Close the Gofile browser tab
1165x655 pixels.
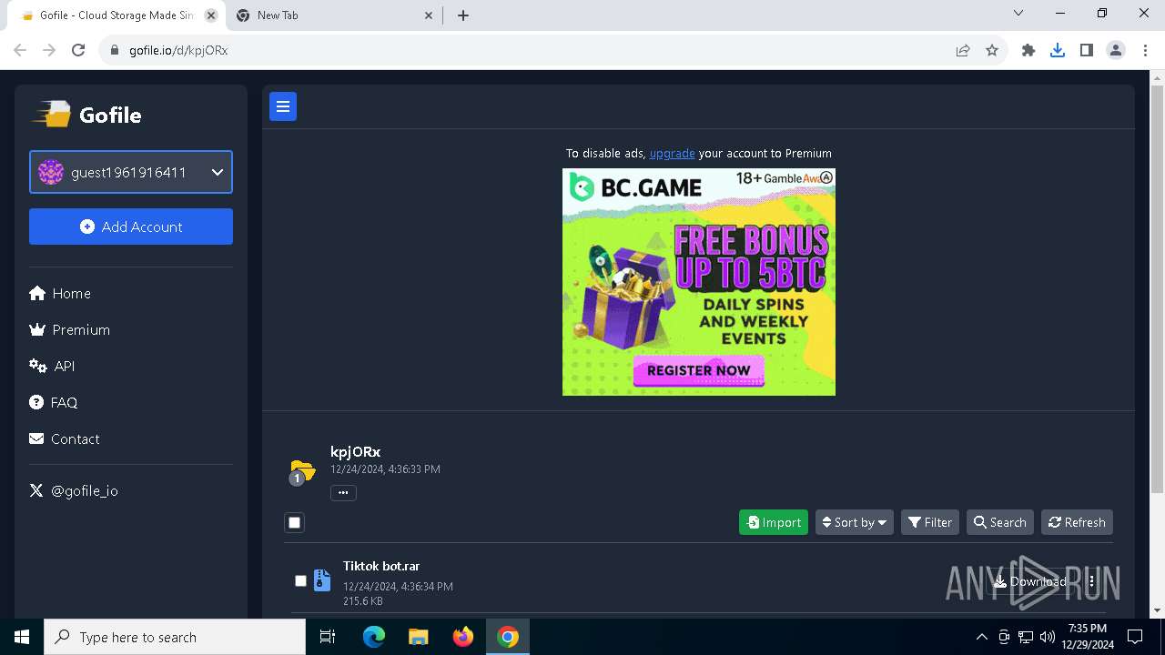click(211, 15)
